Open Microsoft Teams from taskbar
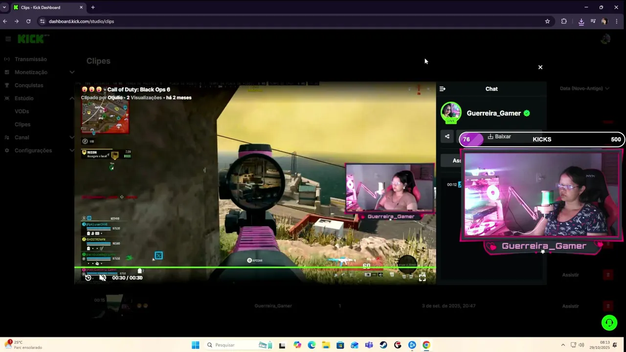 (x=369, y=345)
